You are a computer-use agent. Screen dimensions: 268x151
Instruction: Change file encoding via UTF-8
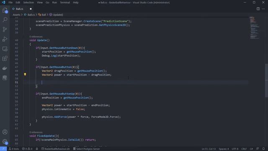tap(235, 149)
